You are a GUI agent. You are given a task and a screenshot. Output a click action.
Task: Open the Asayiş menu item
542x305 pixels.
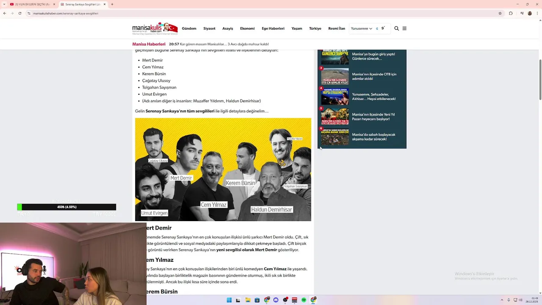tap(228, 28)
